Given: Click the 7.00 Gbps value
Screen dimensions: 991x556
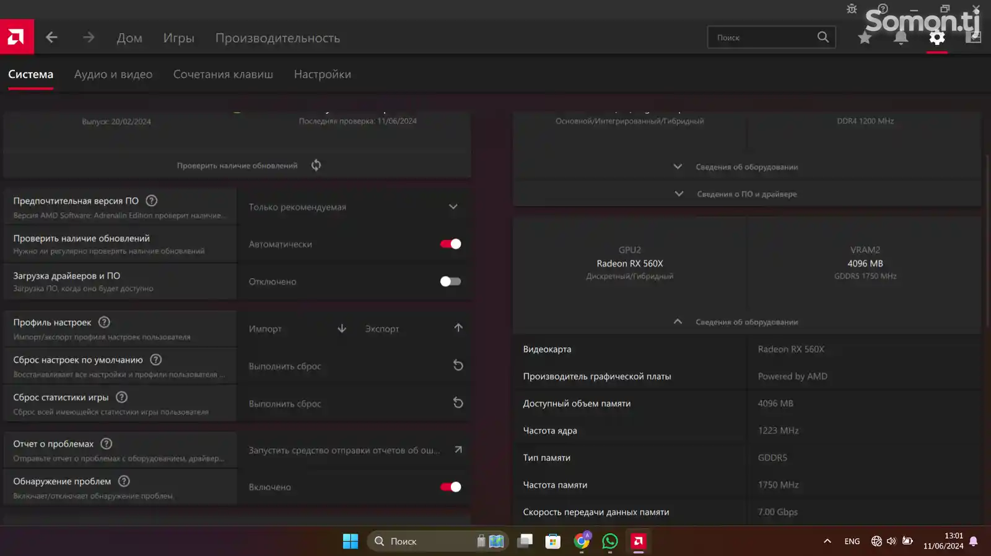Looking at the screenshot, I should [x=777, y=512].
